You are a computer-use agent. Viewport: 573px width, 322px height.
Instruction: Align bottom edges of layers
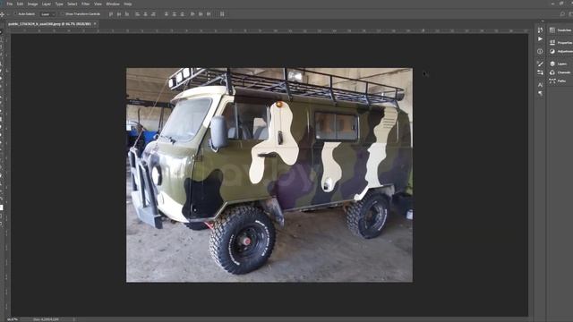click(127, 14)
